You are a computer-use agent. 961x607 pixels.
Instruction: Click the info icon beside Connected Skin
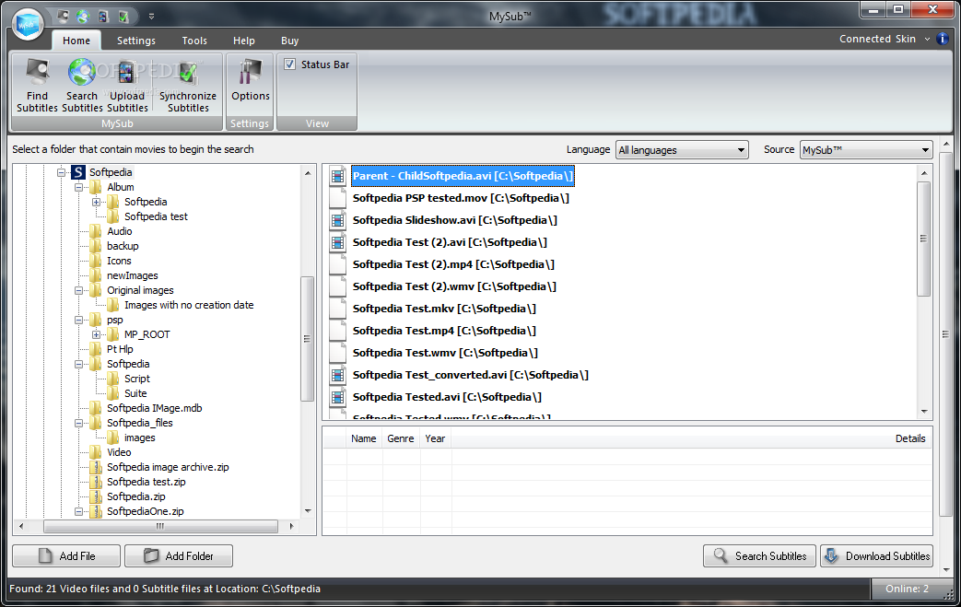[943, 39]
